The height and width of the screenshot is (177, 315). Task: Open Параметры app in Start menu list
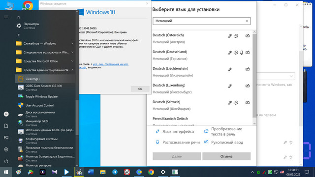click(45, 26)
